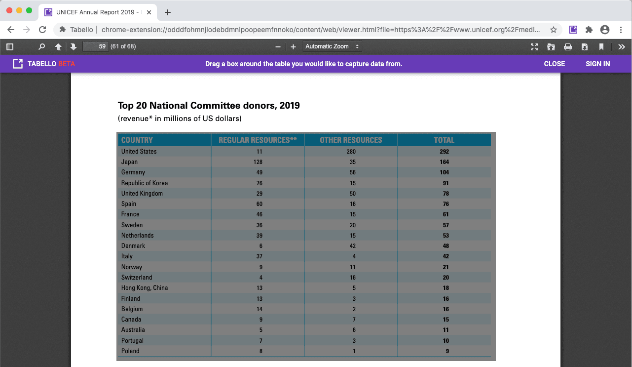Click the REGULAR RESOURCES** column header
Image resolution: width=632 pixels, height=367 pixels.
tap(258, 140)
